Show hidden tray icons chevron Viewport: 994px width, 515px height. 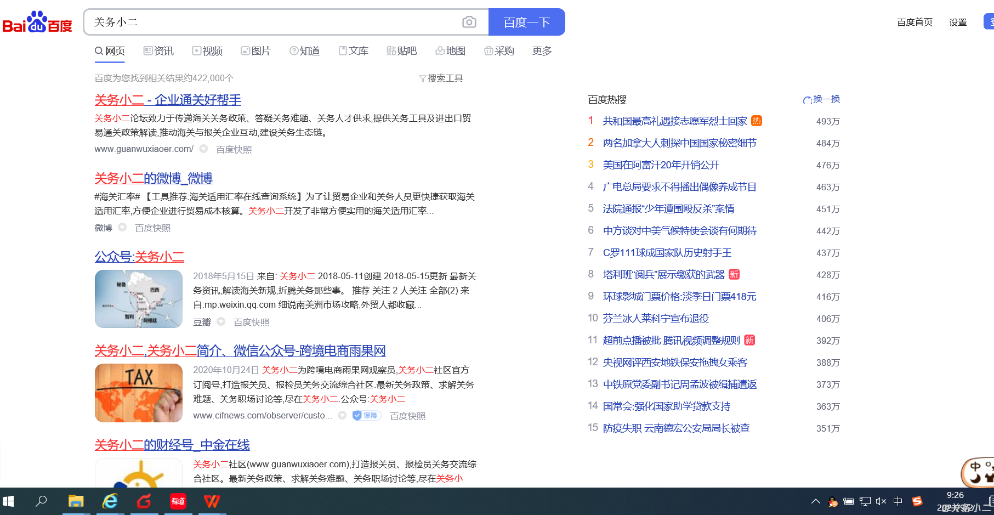[816, 501]
